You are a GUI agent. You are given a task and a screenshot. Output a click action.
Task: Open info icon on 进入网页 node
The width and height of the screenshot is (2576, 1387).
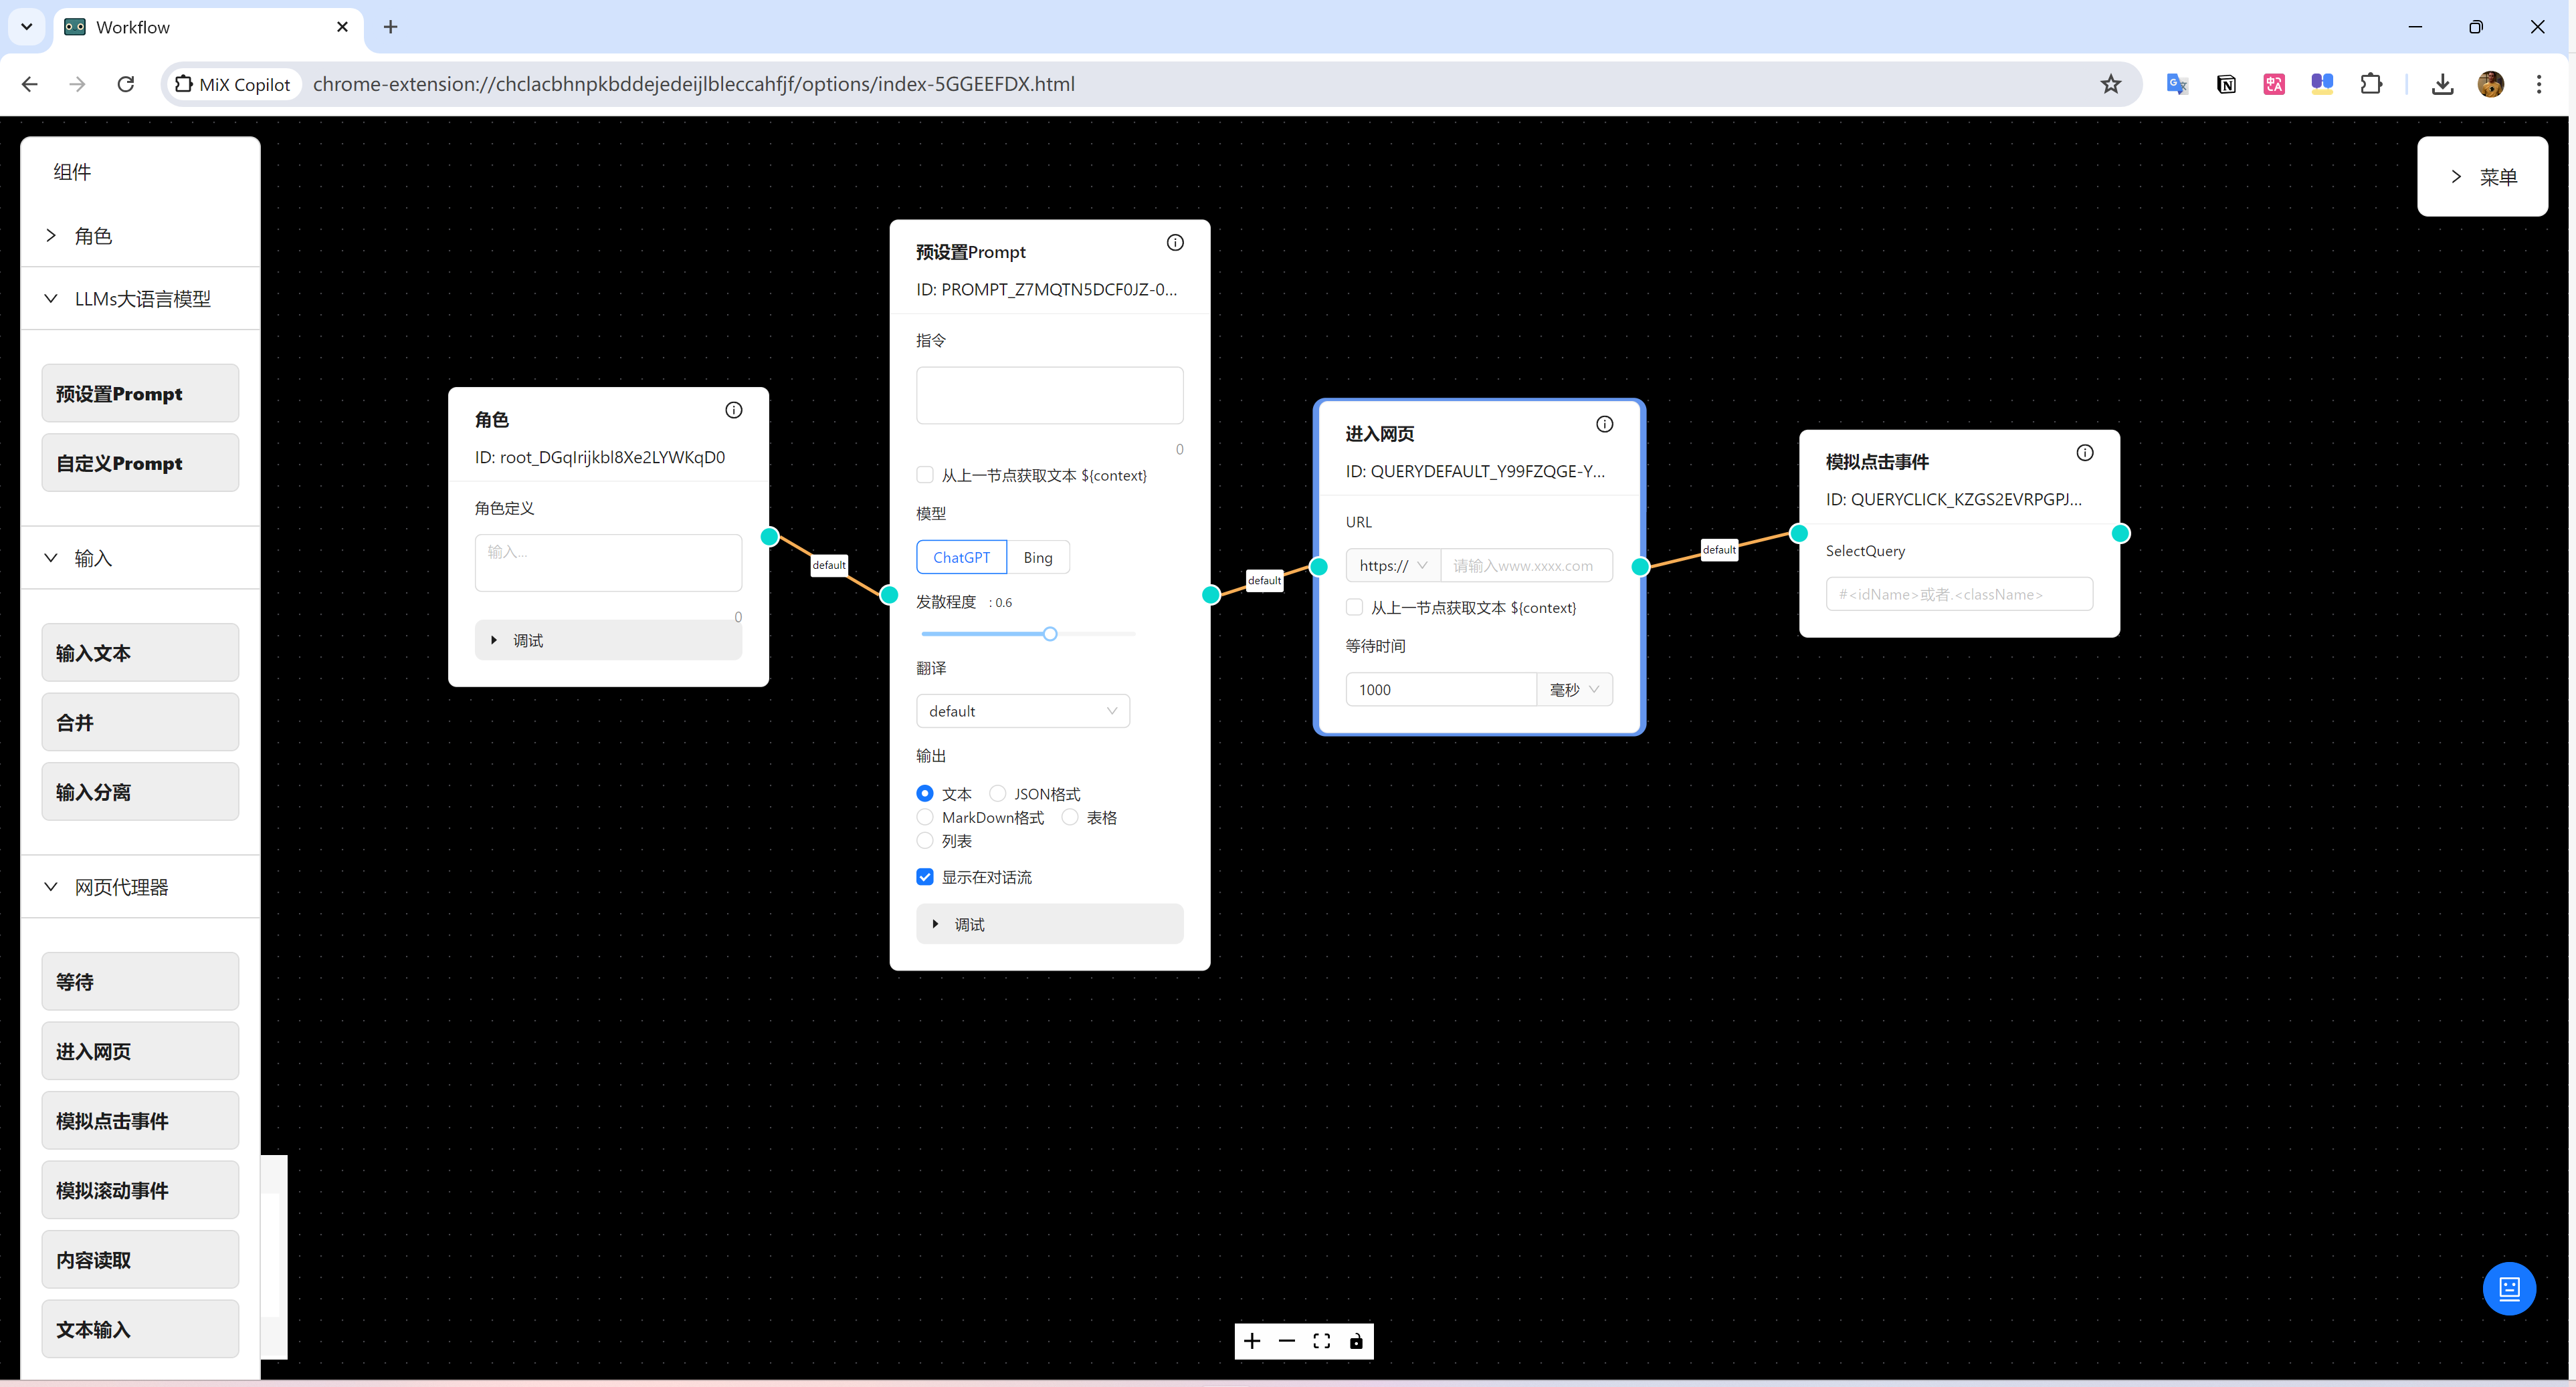point(1604,424)
